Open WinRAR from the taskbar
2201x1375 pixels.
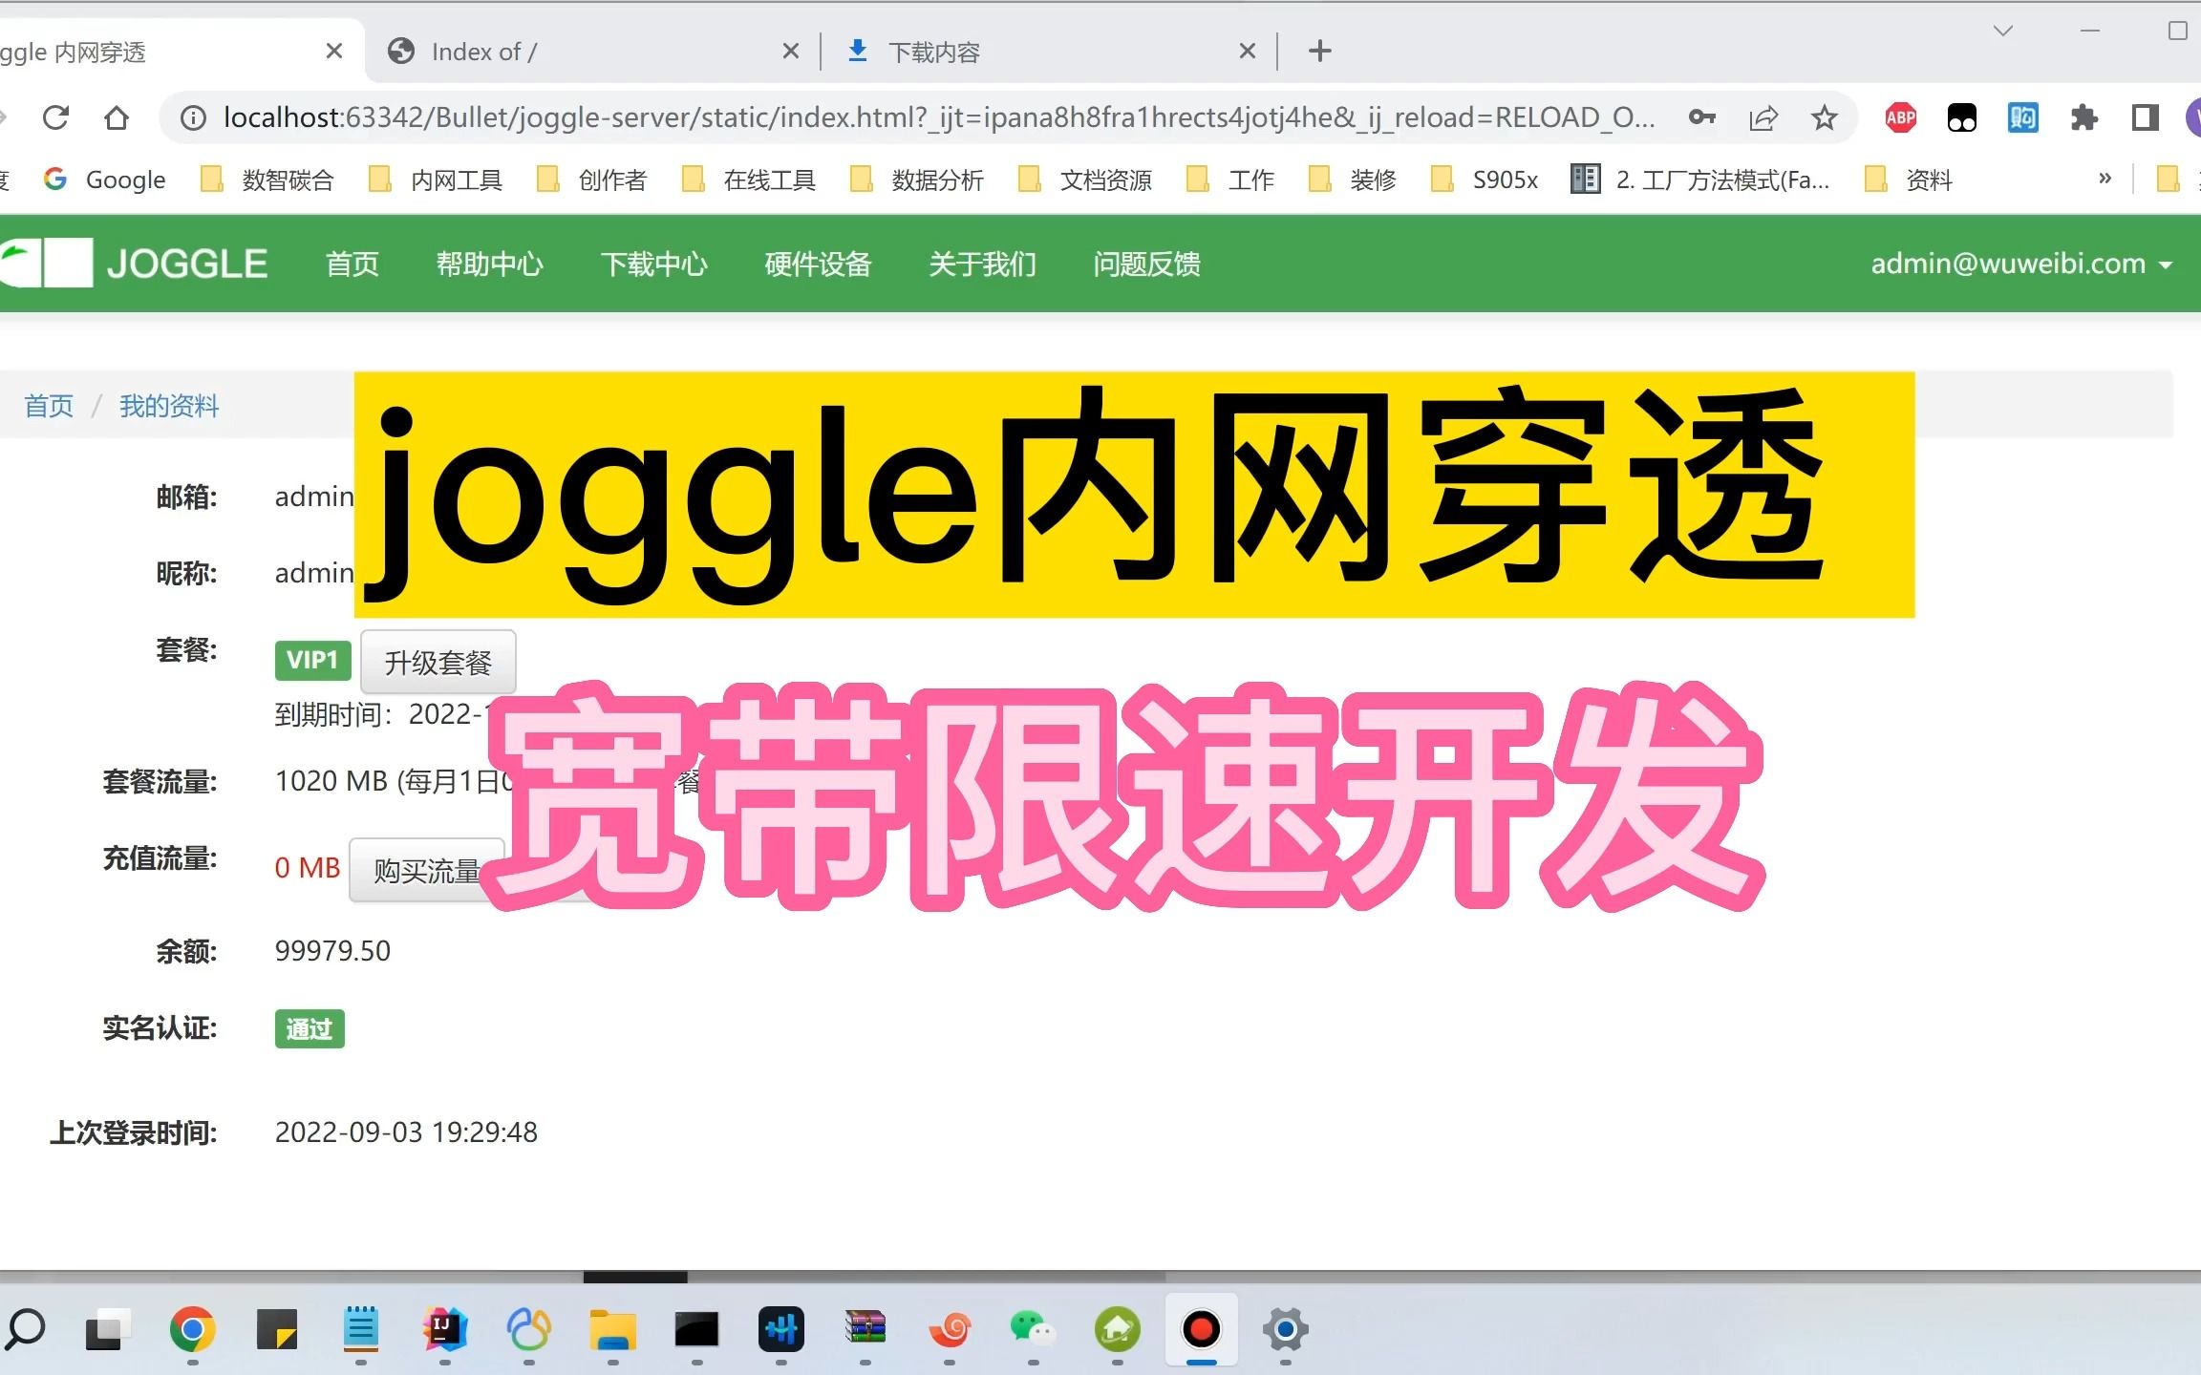click(865, 1327)
